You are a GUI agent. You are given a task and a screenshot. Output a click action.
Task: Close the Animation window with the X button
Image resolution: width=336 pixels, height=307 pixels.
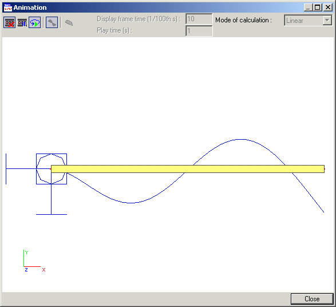click(328, 7)
